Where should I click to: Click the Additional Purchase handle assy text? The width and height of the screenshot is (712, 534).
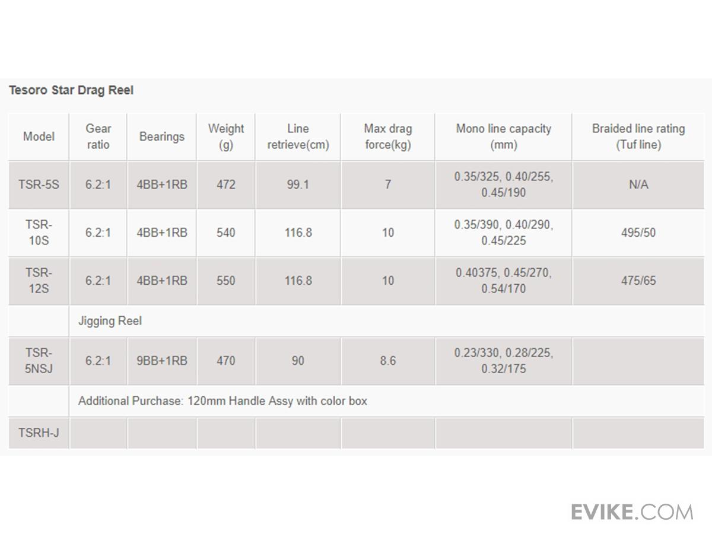click(223, 401)
